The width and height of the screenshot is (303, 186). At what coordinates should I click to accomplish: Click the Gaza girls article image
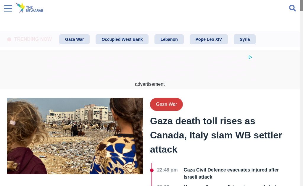click(x=75, y=136)
